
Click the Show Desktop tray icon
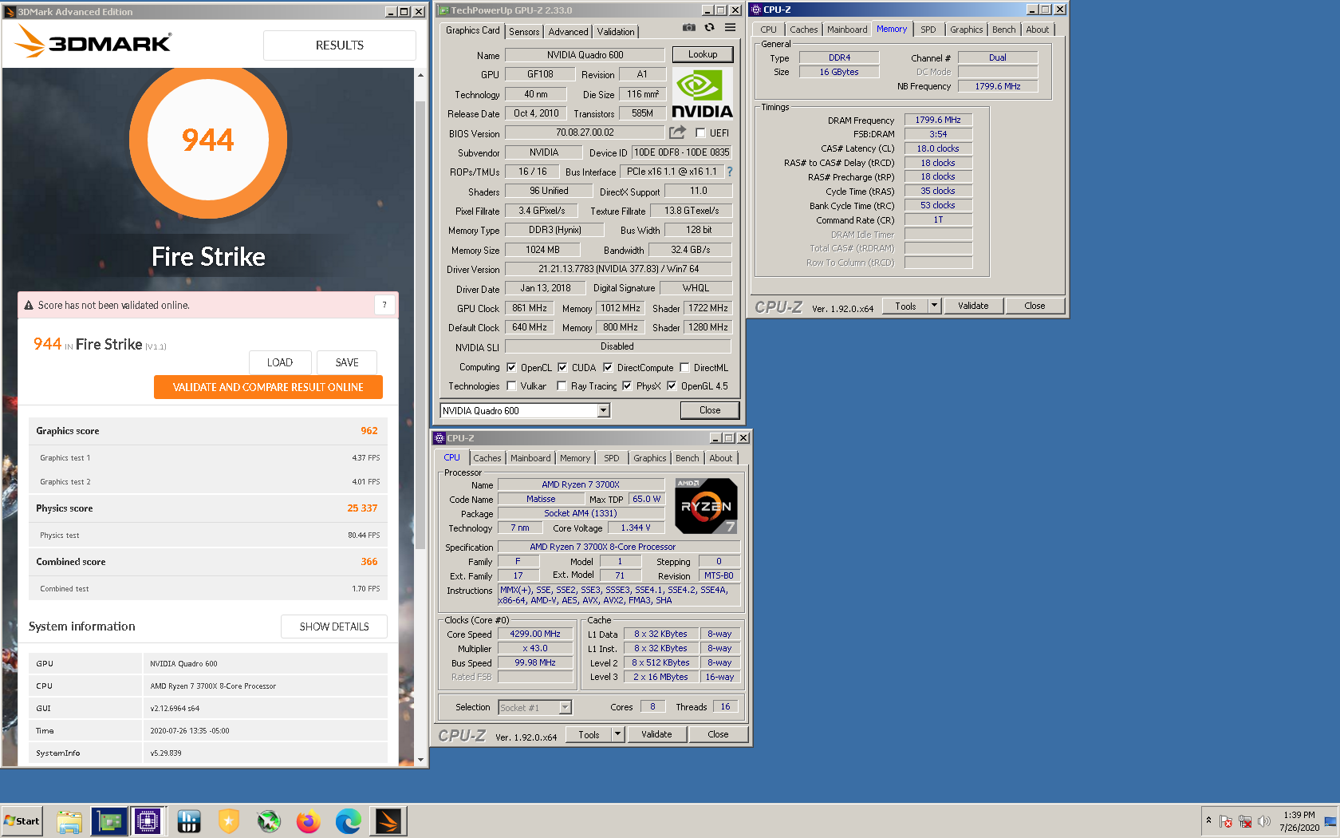pyautogui.click(x=1330, y=821)
